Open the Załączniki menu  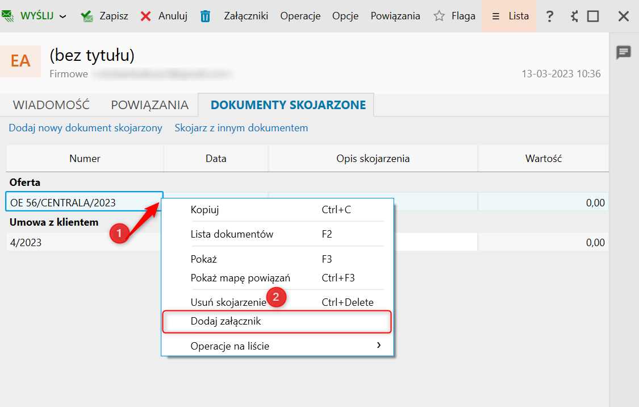[246, 16]
